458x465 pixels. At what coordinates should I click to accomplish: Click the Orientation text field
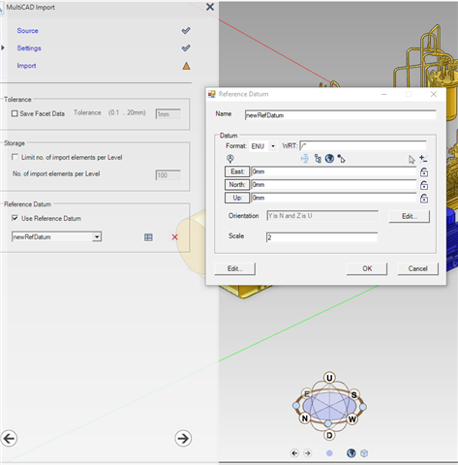pyautogui.click(x=322, y=216)
